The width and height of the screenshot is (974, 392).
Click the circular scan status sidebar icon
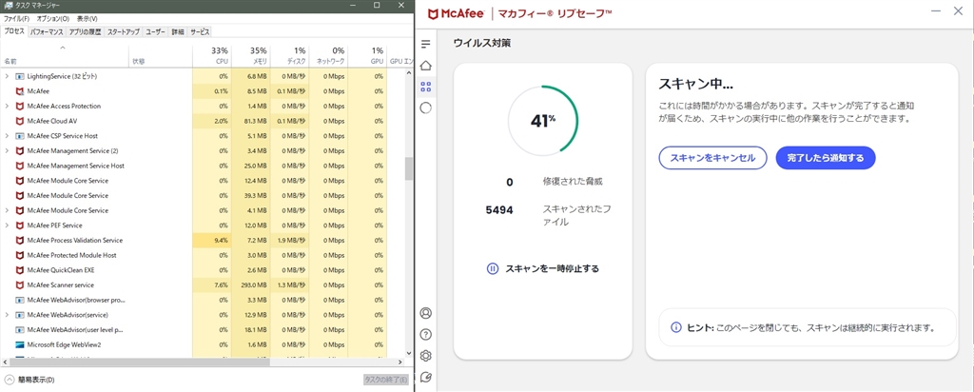coord(425,108)
